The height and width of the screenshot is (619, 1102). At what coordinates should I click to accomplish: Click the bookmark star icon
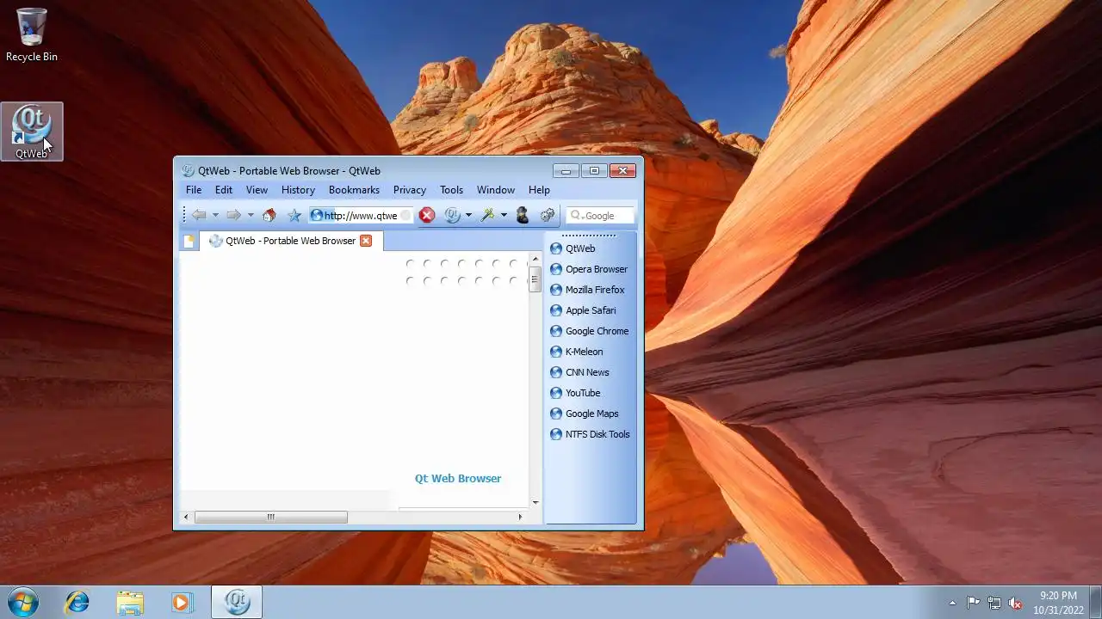(294, 216)
